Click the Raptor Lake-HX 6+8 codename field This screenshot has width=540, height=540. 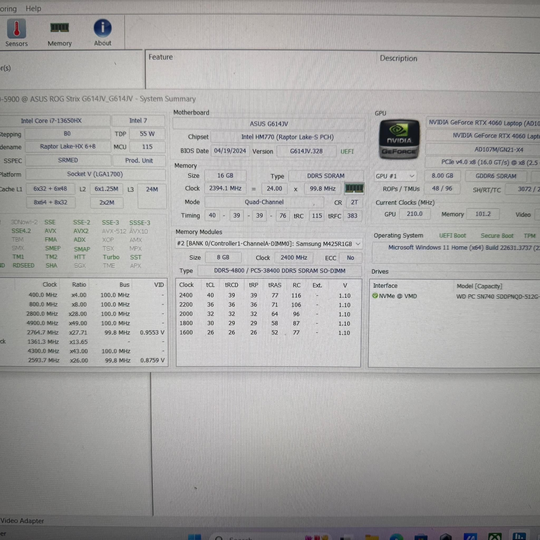68,147
